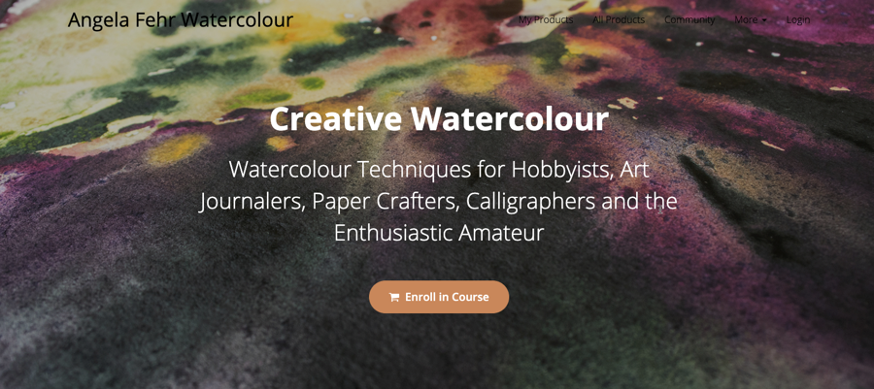Click the word 'Fehr' in the site title
The height and width of the screenshot is (389, 874).
click(x=155, y=20)
